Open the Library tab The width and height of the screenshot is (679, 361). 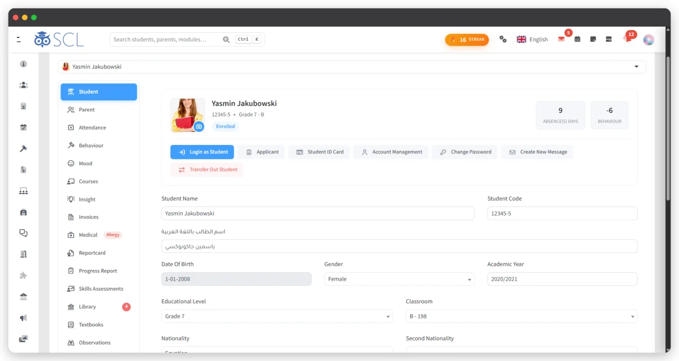[98, 307]
